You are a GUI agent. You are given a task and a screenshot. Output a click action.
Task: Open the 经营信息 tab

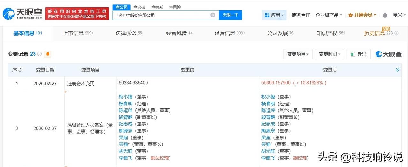[230, 33]
